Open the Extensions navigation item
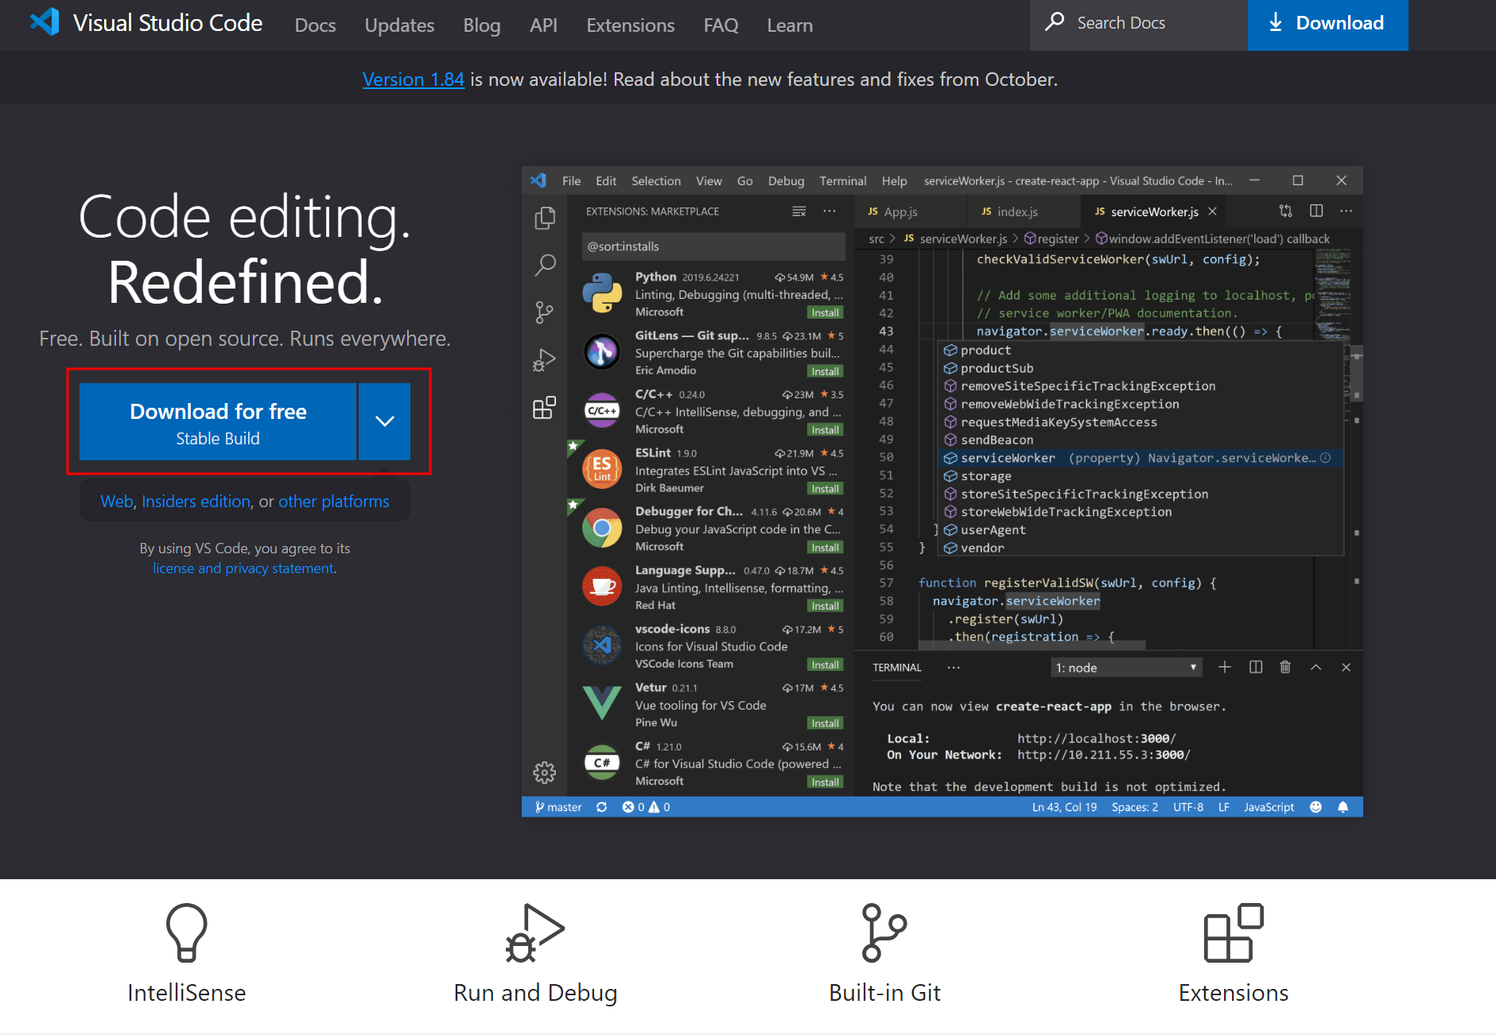This screenshot has width=1496, height=1035. click(631, 25)
